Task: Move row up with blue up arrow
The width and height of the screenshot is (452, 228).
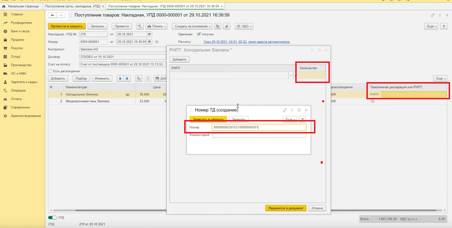Action: point(120,78)
